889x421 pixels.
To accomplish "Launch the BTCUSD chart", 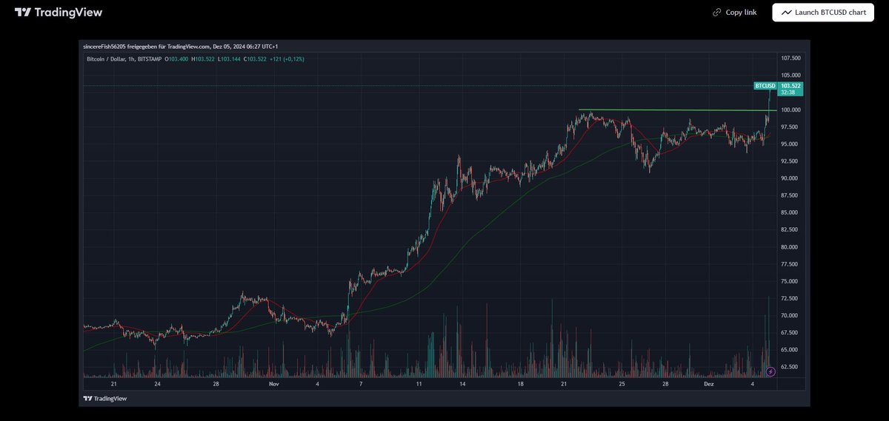I will pyautogui.click(x=823, y=13).
